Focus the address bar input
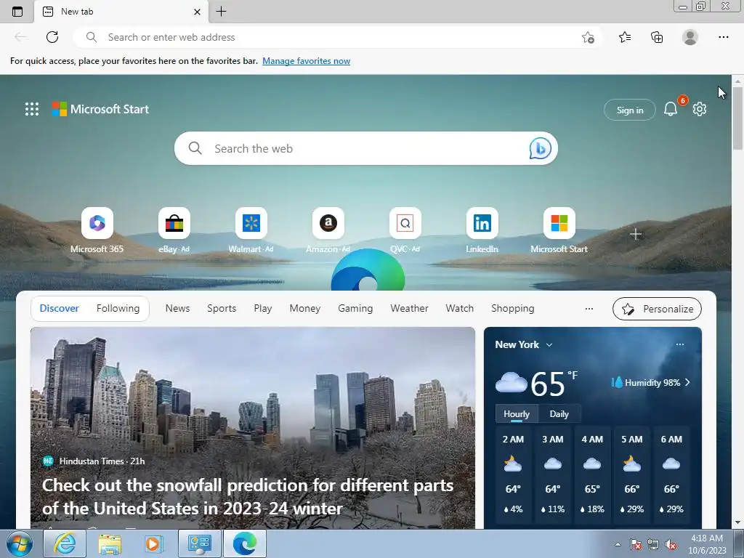The height and width of the screenshot is (558, 744). (338, 37)
